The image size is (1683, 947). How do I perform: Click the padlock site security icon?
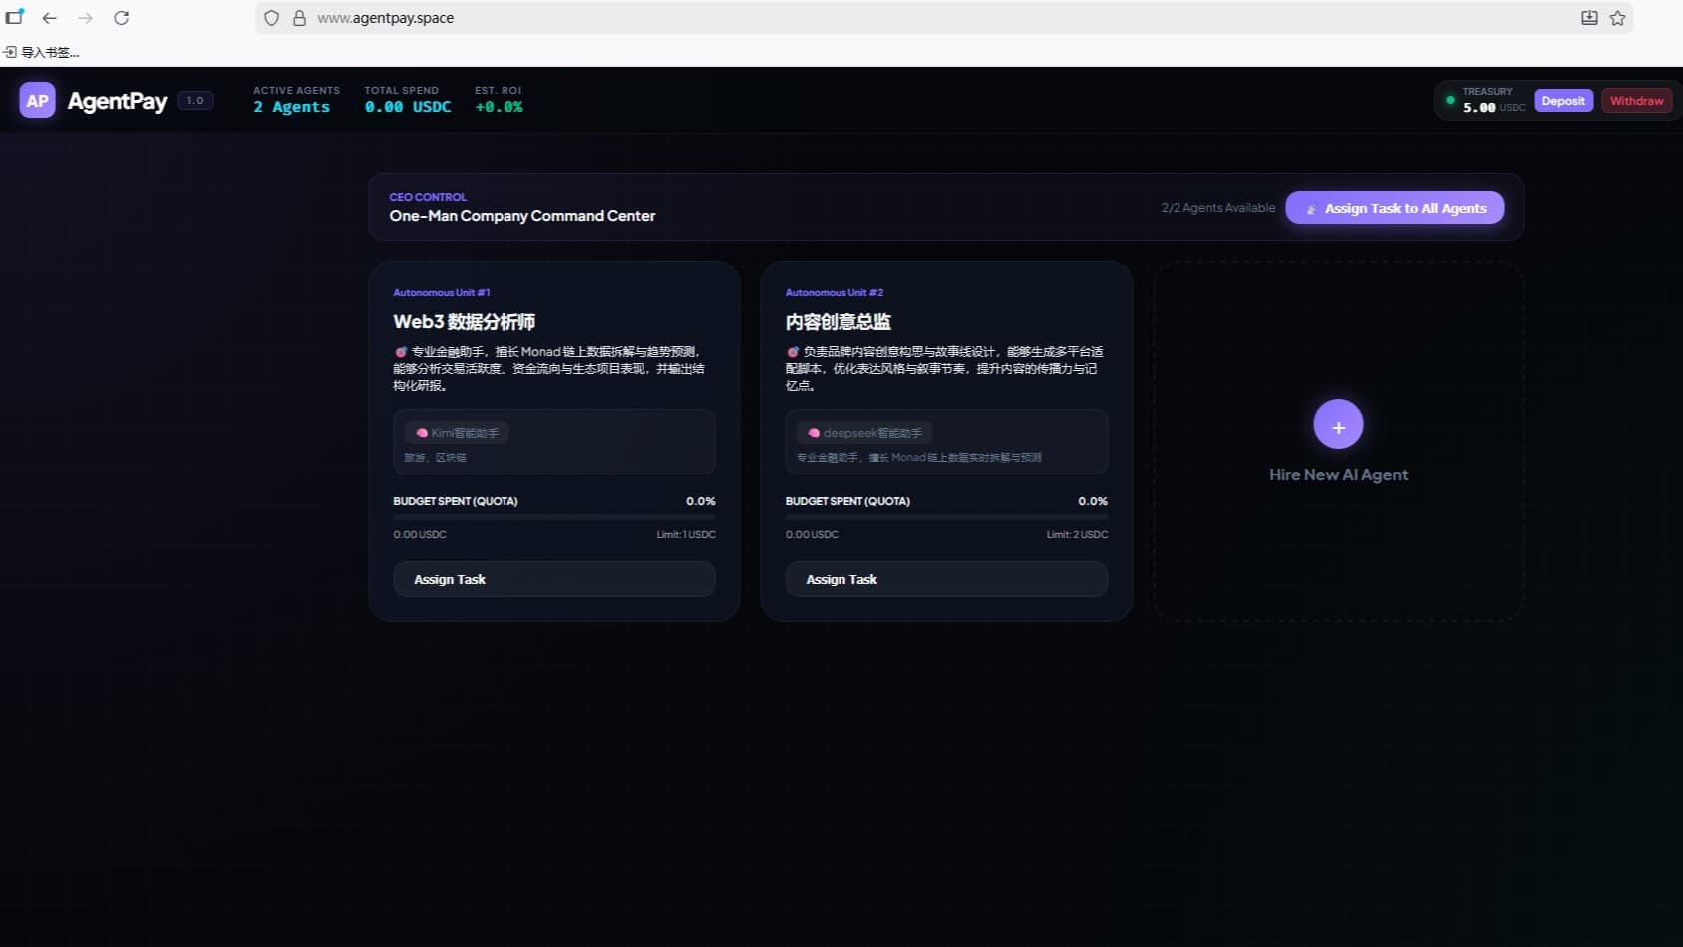click(299, 18)
